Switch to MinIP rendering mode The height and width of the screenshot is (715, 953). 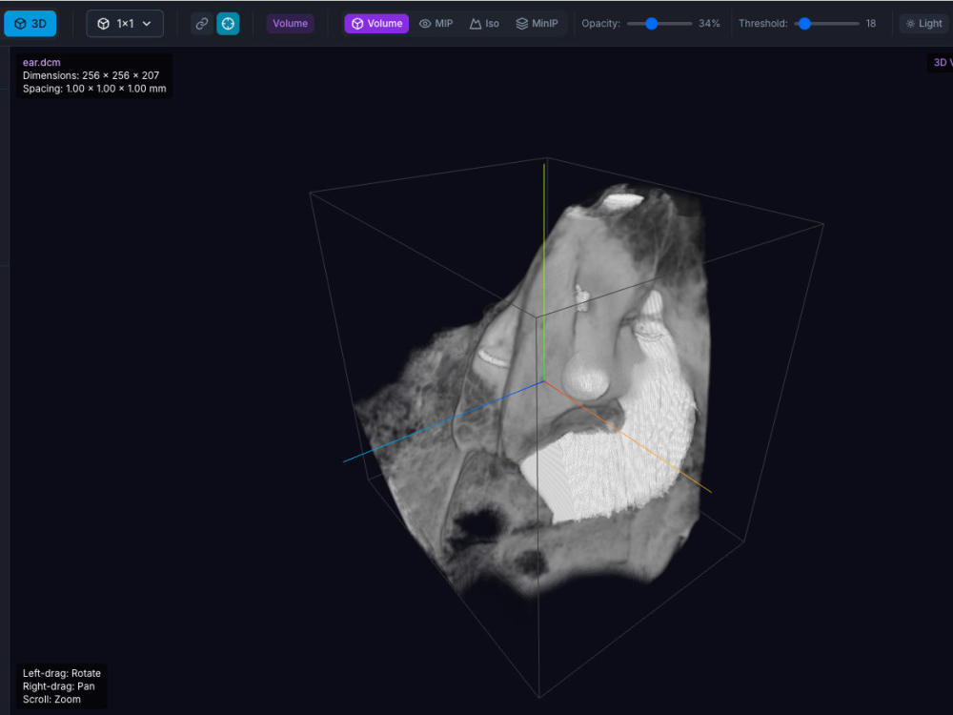click(x=537, y=24)
